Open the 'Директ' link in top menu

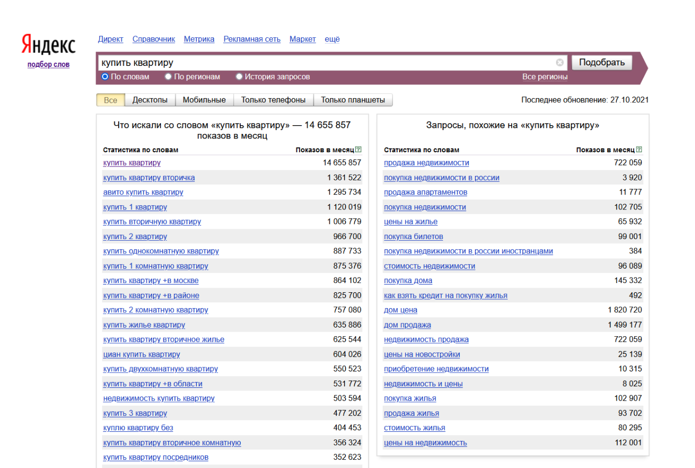110,39
